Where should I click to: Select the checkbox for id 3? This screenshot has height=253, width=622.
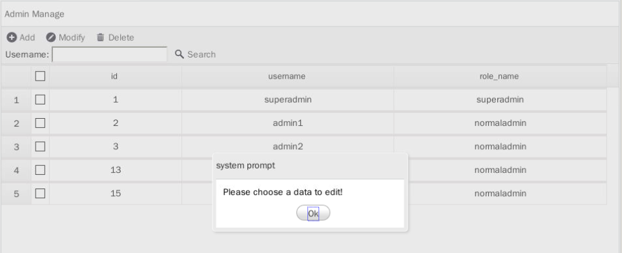(40, 147)
